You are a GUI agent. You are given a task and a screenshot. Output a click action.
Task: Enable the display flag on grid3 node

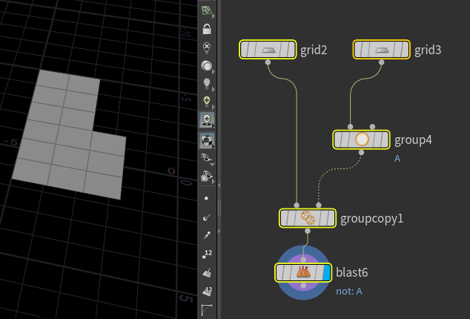click(x=404, y=50)
